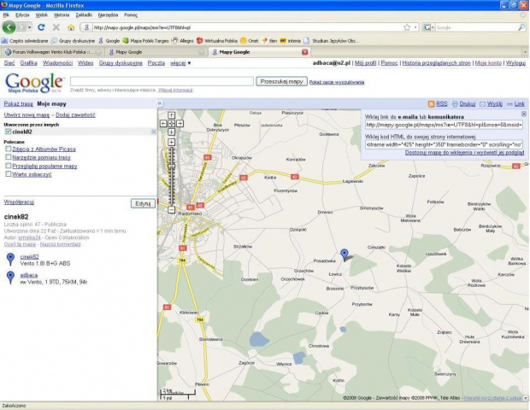
Task: Click the Wyślij send link
Action: coord(494,103)
